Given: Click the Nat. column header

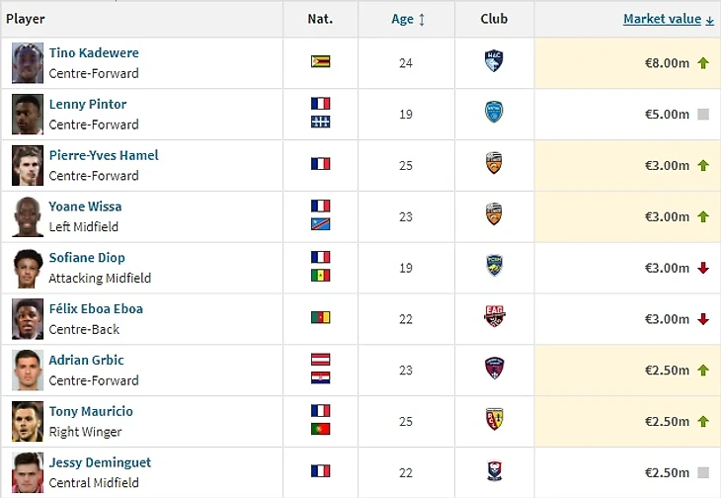Looking at the screenshot, I should coord(320,19).
